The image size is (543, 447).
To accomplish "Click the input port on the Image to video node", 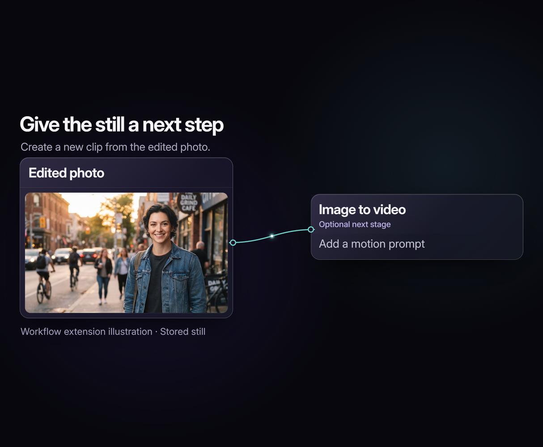I will point(311,229).
